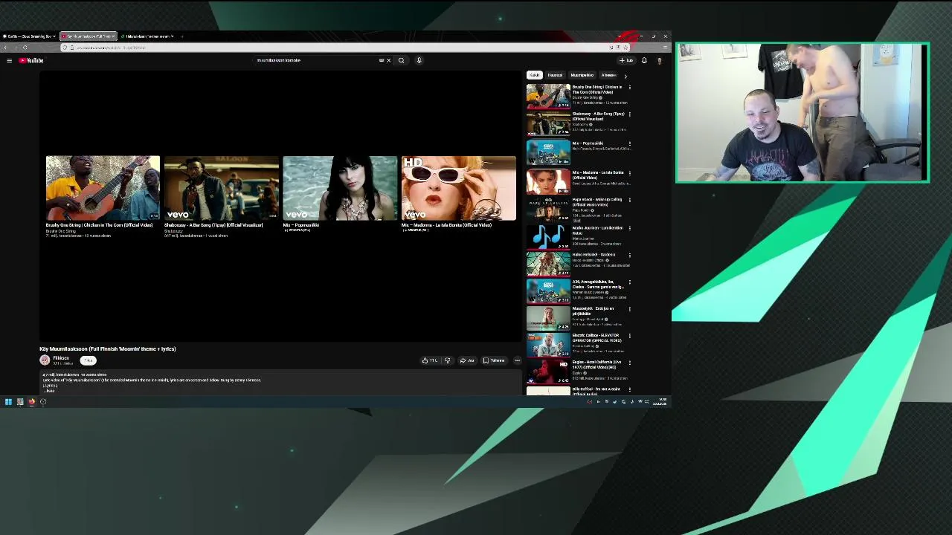
Task: Open the account avatar menu
Action: click(659, 60)
